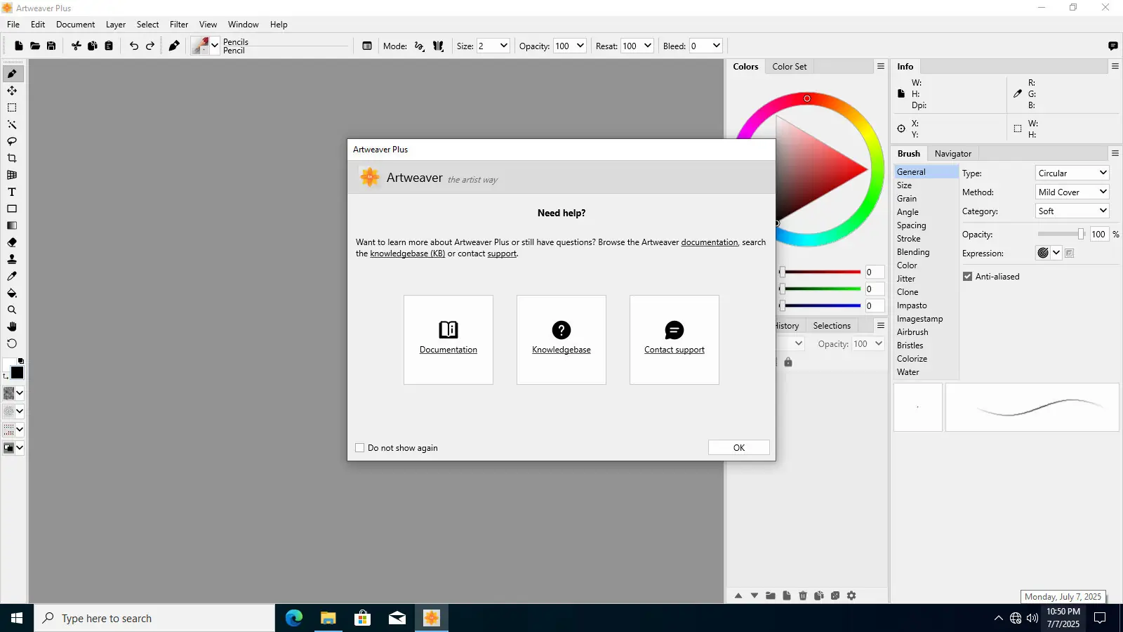Click the Paste clipboard icon
The width and height of the screenshot is (1123, 632).
[x=109, y=46]
